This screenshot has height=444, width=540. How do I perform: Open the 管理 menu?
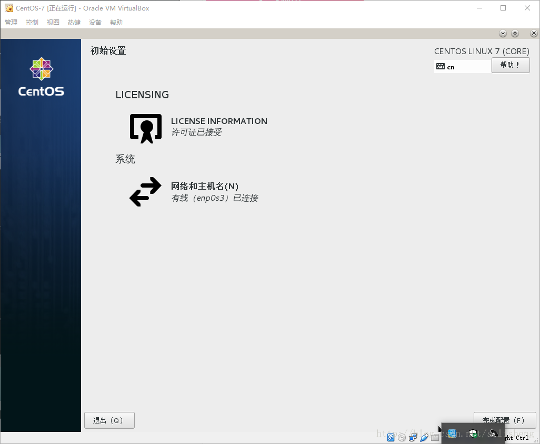pos(11,23)
